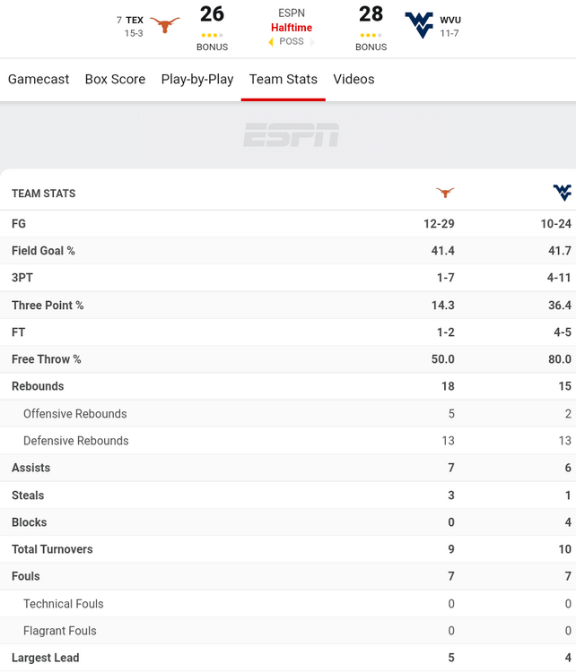
Task: Click the Rebounds stat row label
Action: tap(38, 386)
